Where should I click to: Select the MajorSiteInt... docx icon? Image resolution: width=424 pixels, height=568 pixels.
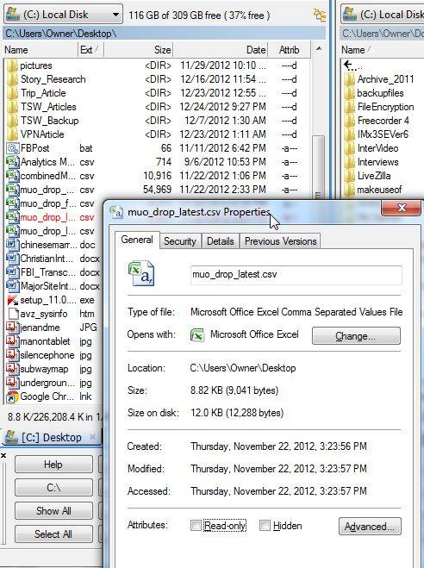click(x=13, y=286)
